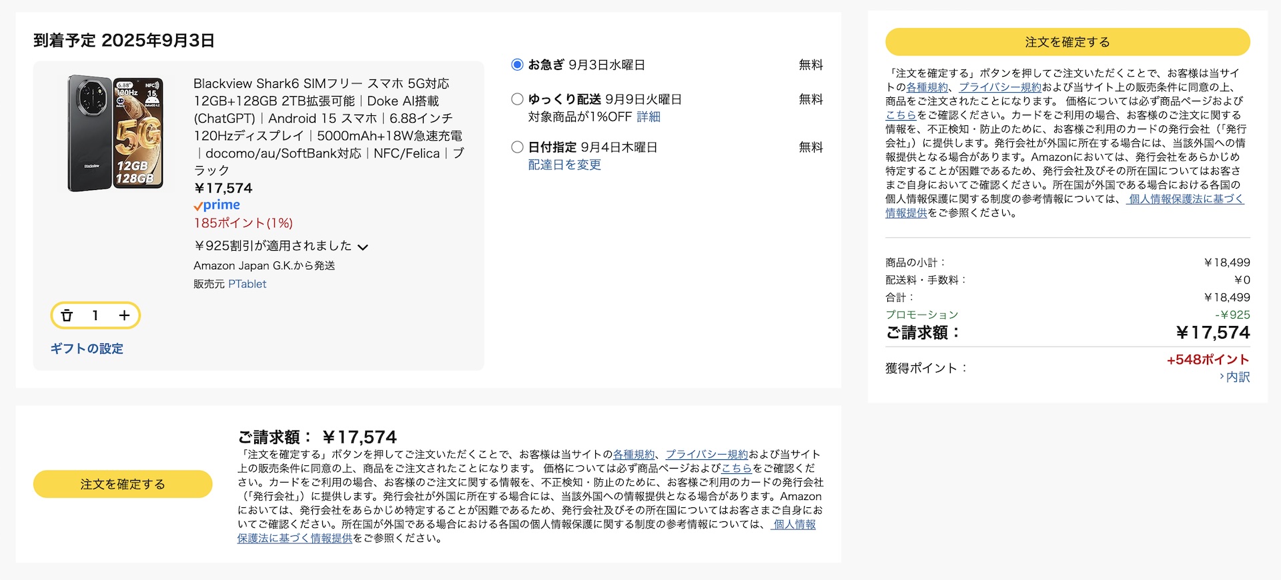Screen dimensions: 1281x580
Task: Click the quantity number 1 field
Action: [x=95, y=315]
